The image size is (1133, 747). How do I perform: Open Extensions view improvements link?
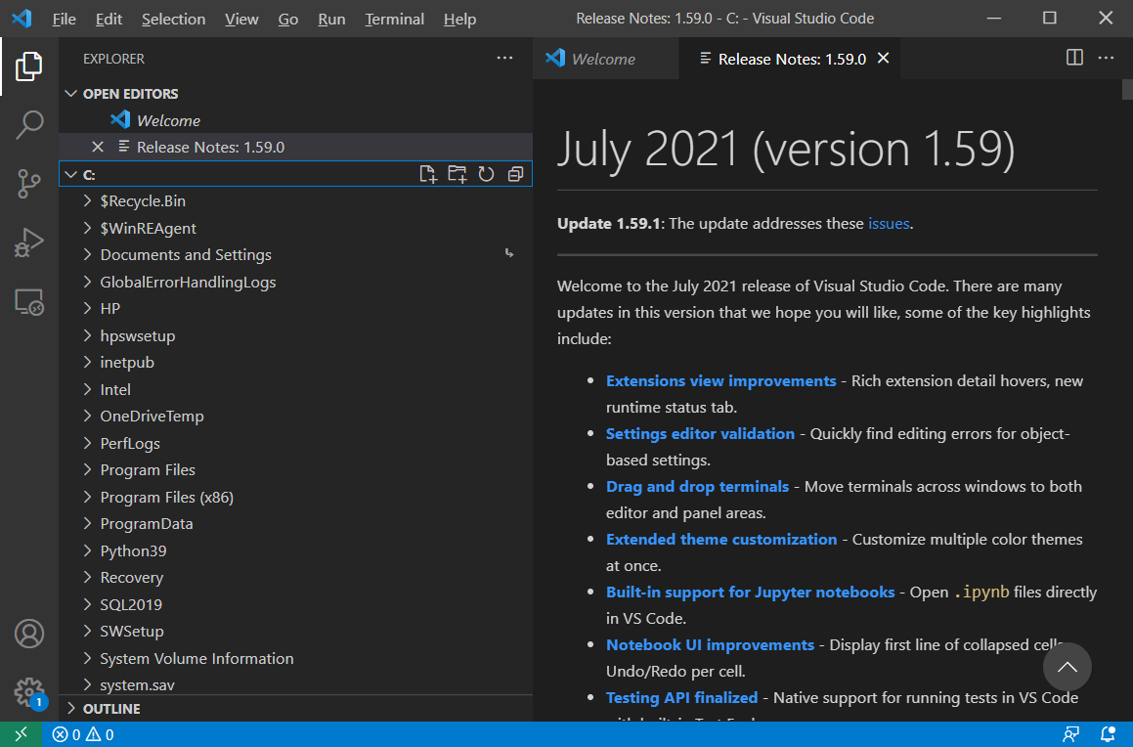click(x=720, y=380)
